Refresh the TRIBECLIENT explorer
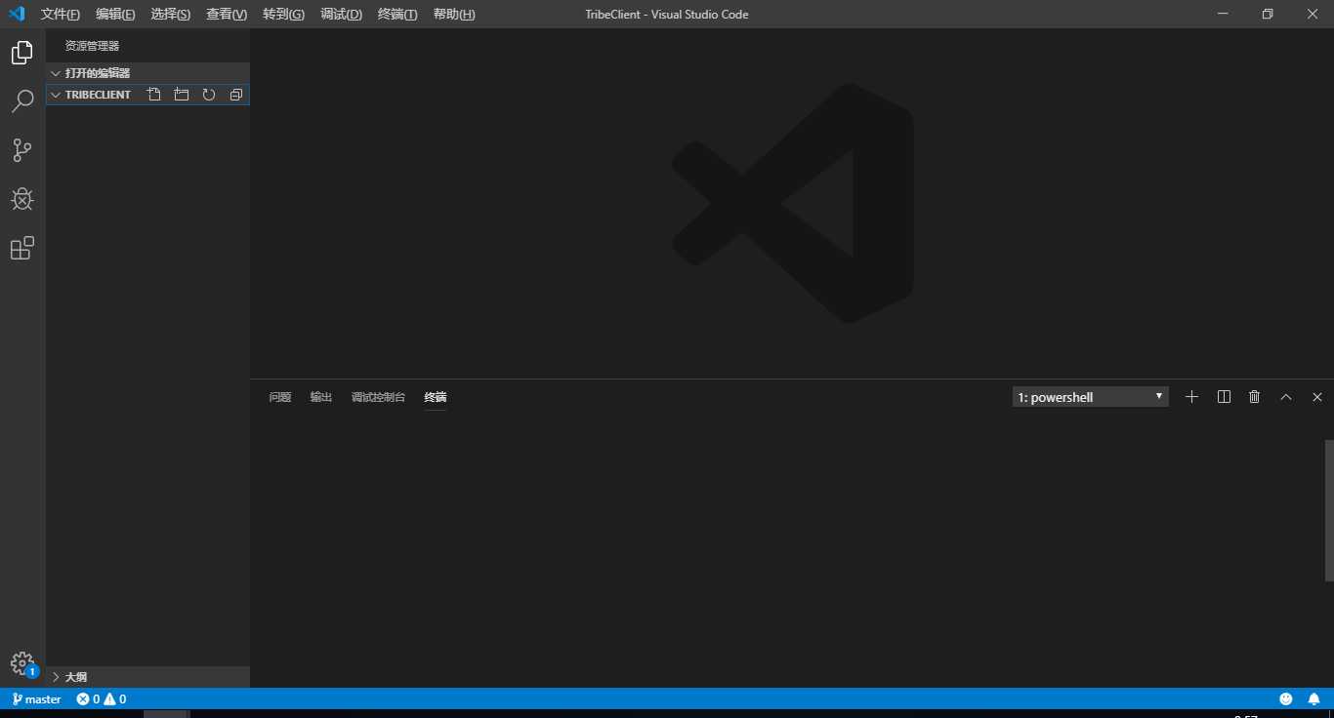Image resolution: width=1334 pixels, height=718 pixels. click(208, 95)
